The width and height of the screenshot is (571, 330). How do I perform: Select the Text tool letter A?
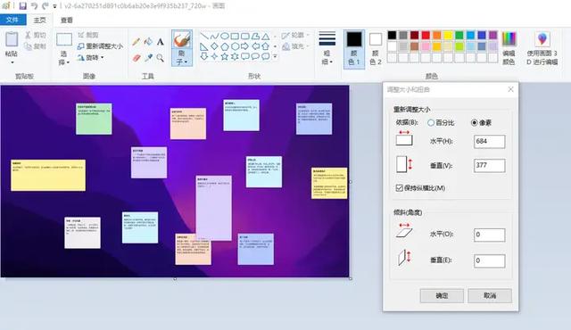tap(161, 42)
